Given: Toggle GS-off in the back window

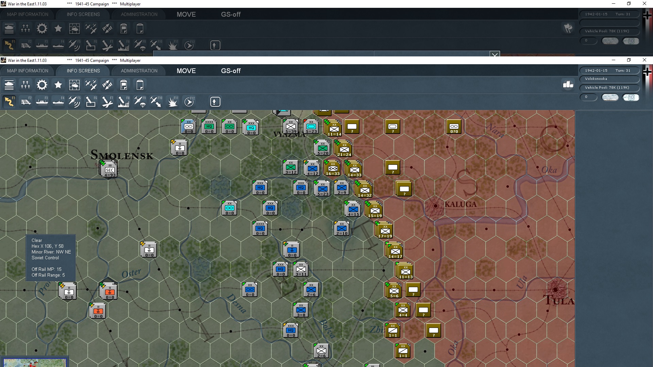Looking at the screenshot, I should point(231,14).
